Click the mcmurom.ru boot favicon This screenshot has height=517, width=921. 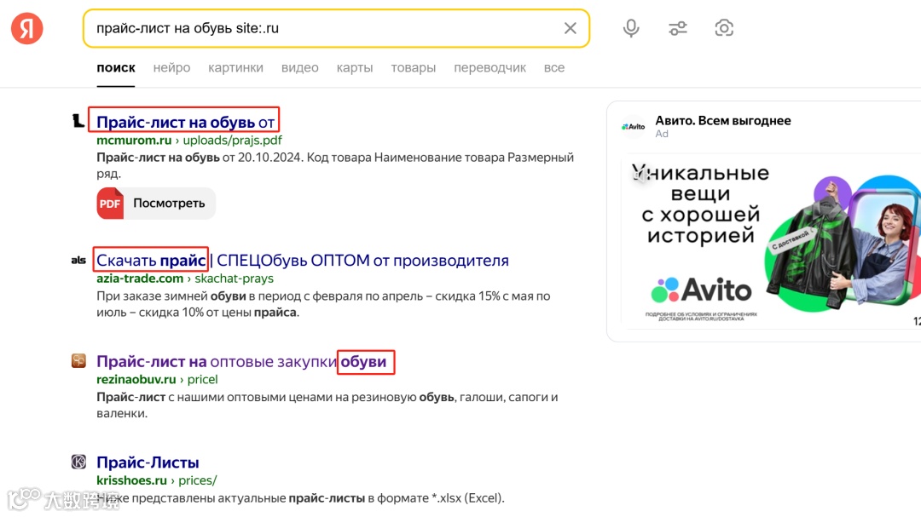pos(78,121)
